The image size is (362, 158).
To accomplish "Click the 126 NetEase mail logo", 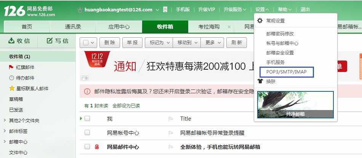I will coord(29,11).
